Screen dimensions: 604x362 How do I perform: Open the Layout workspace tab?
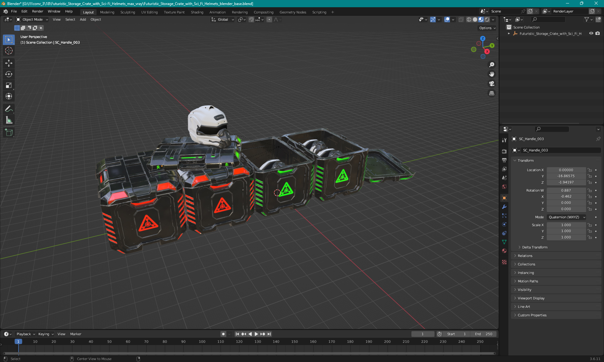pyautogui.click(x=88, y=12)
